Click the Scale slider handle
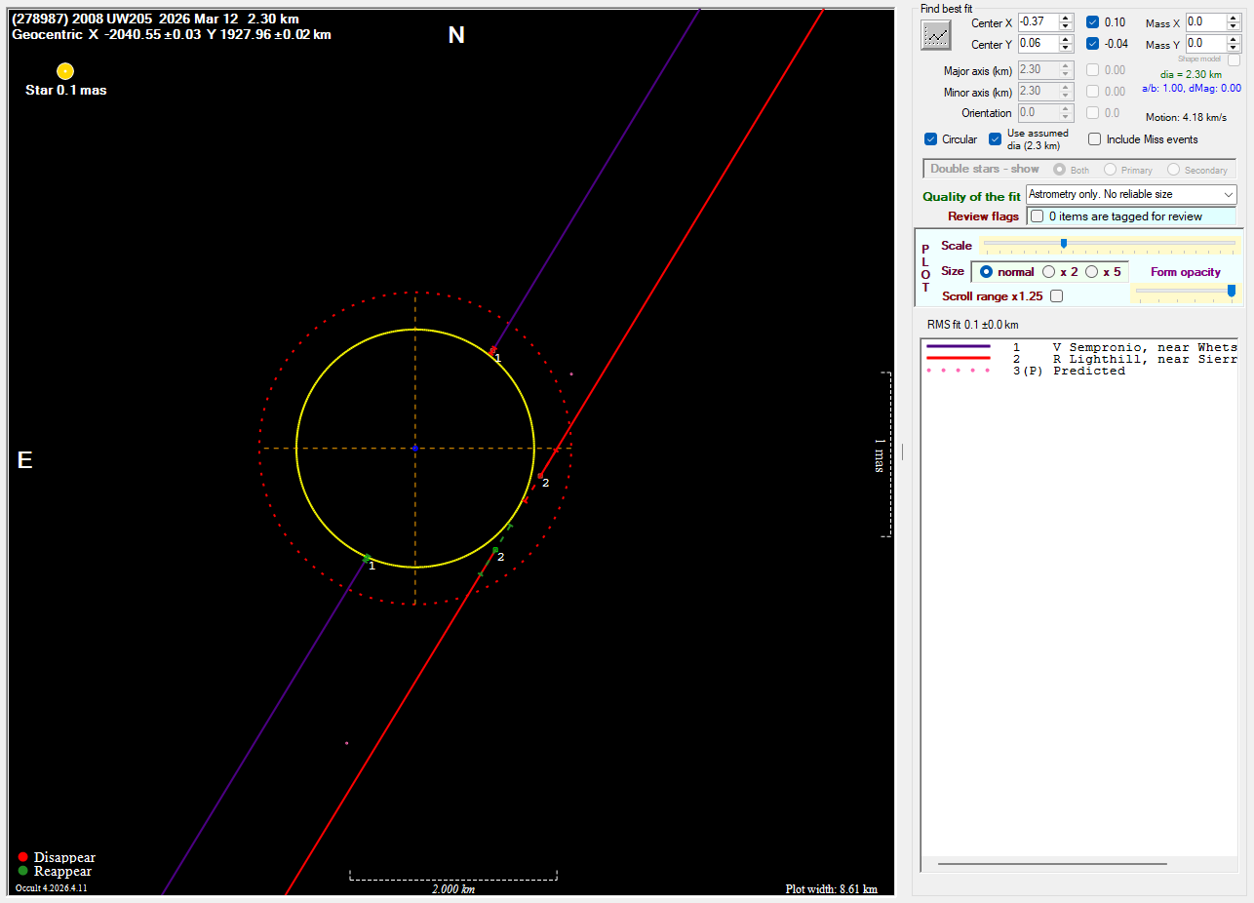The height and width of the screenshot is (903, 1254). [x=1063, y=244]
